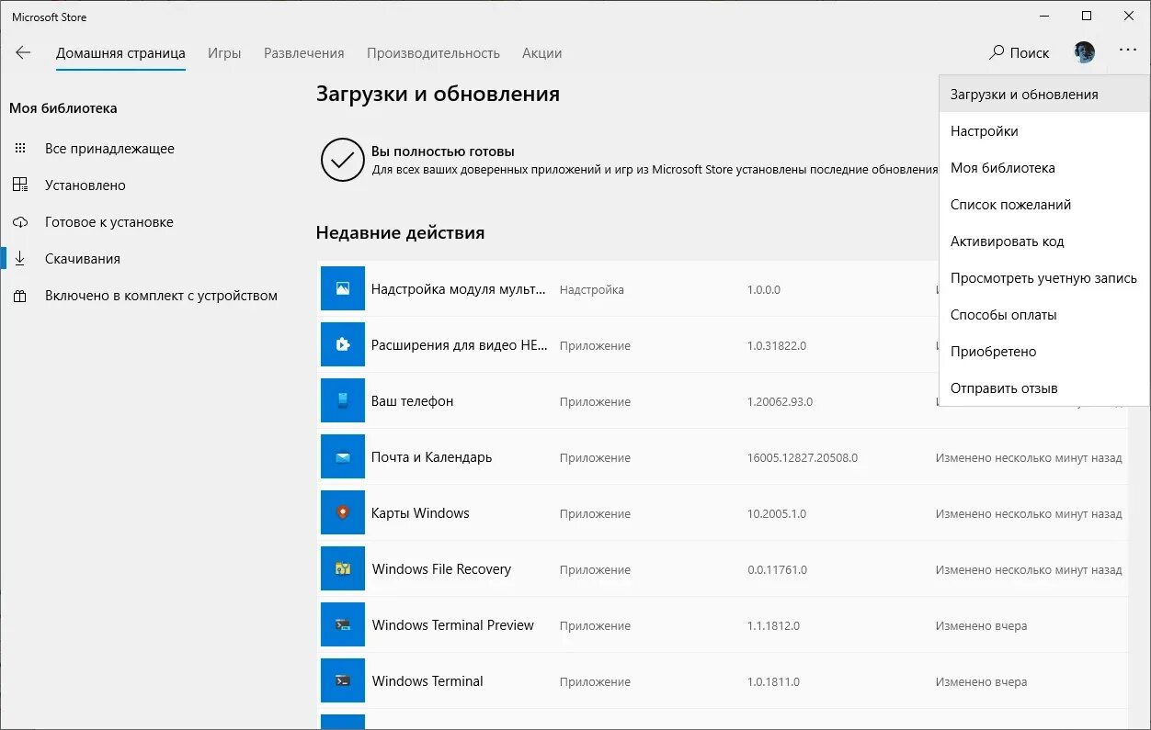Switch to the Игры tab

coord(224,53)
